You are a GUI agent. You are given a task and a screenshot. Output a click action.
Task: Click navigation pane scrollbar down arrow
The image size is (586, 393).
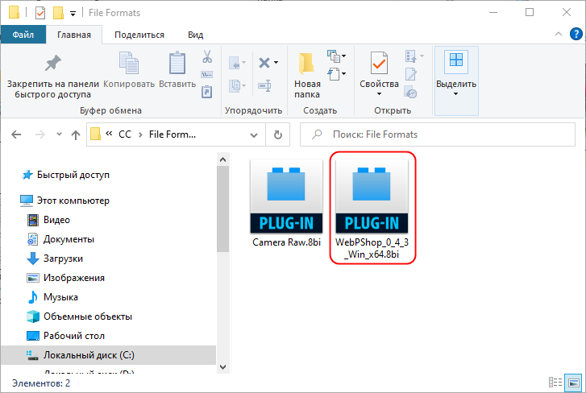coord(222,367)
